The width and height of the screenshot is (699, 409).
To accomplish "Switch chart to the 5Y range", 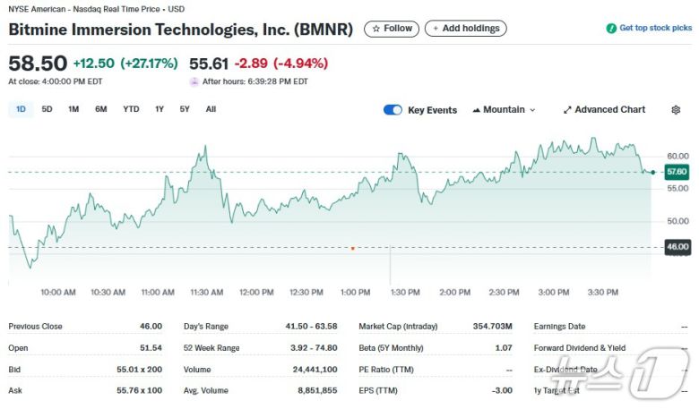I will pos(185,109).
